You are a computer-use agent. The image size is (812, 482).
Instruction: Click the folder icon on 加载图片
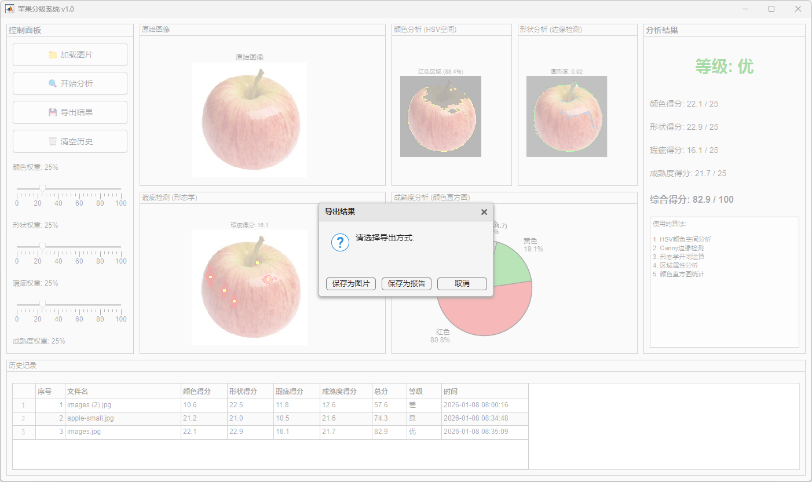pyautogui.click(x=53, y=54)
